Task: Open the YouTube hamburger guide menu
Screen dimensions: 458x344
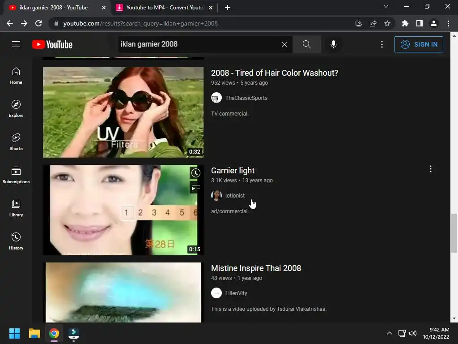Action: (16, 44)
